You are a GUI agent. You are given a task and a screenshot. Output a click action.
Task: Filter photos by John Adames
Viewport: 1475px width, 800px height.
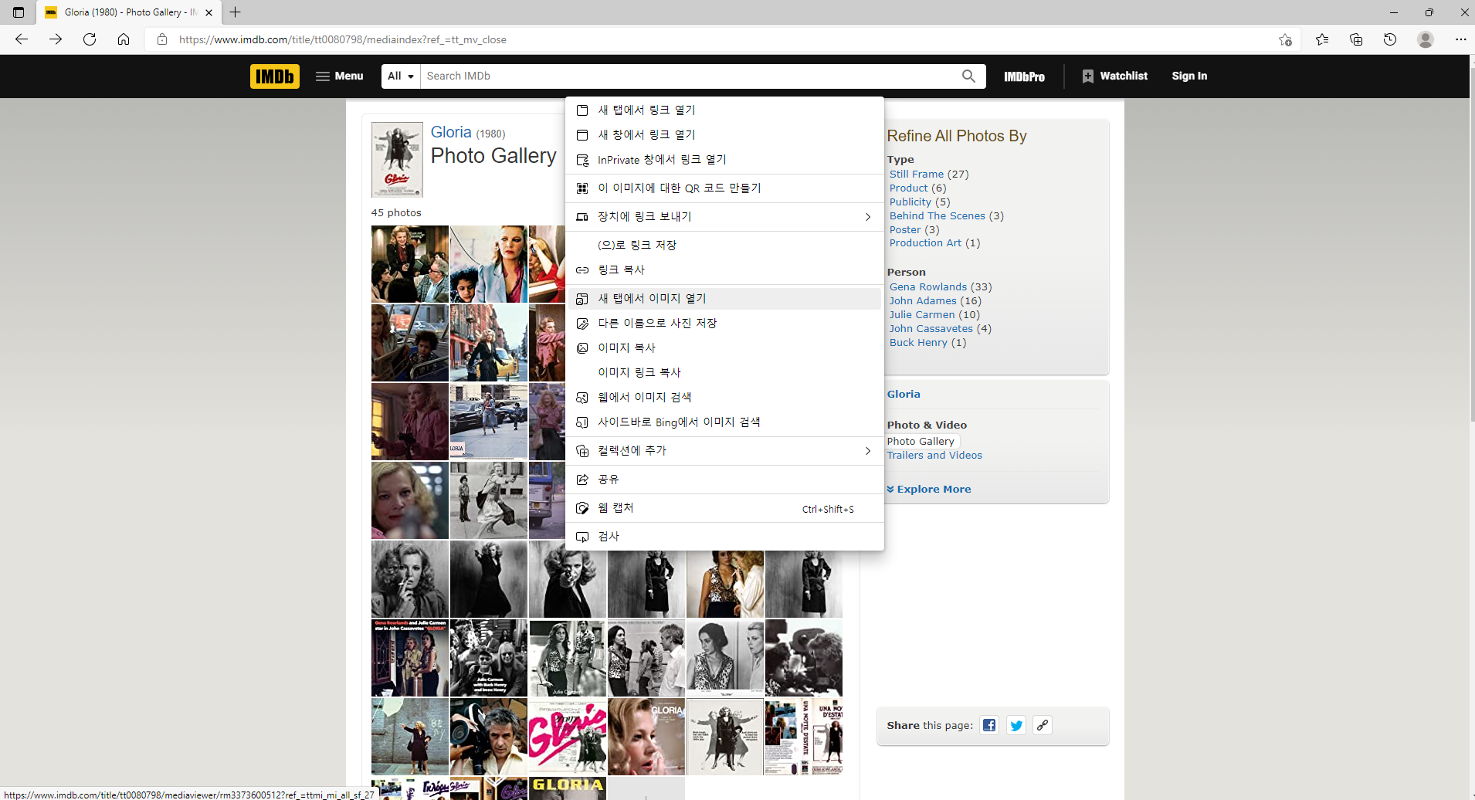(x=923, y=301)
